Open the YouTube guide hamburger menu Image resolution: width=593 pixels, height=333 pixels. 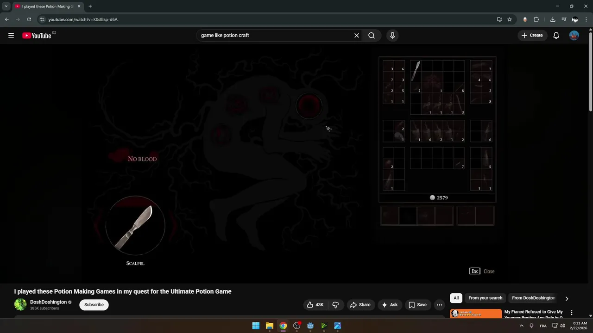pos(11,35)
